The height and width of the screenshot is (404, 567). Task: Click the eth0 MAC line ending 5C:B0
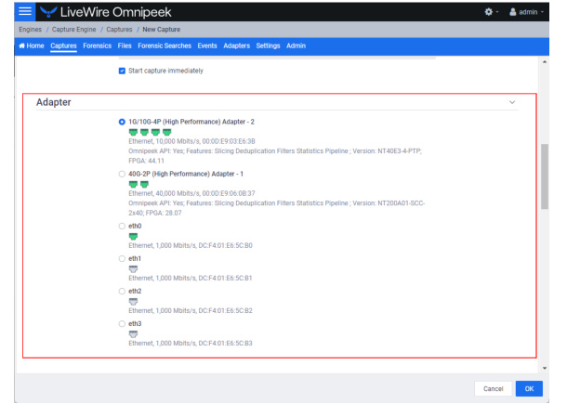(x=191, y=245)
